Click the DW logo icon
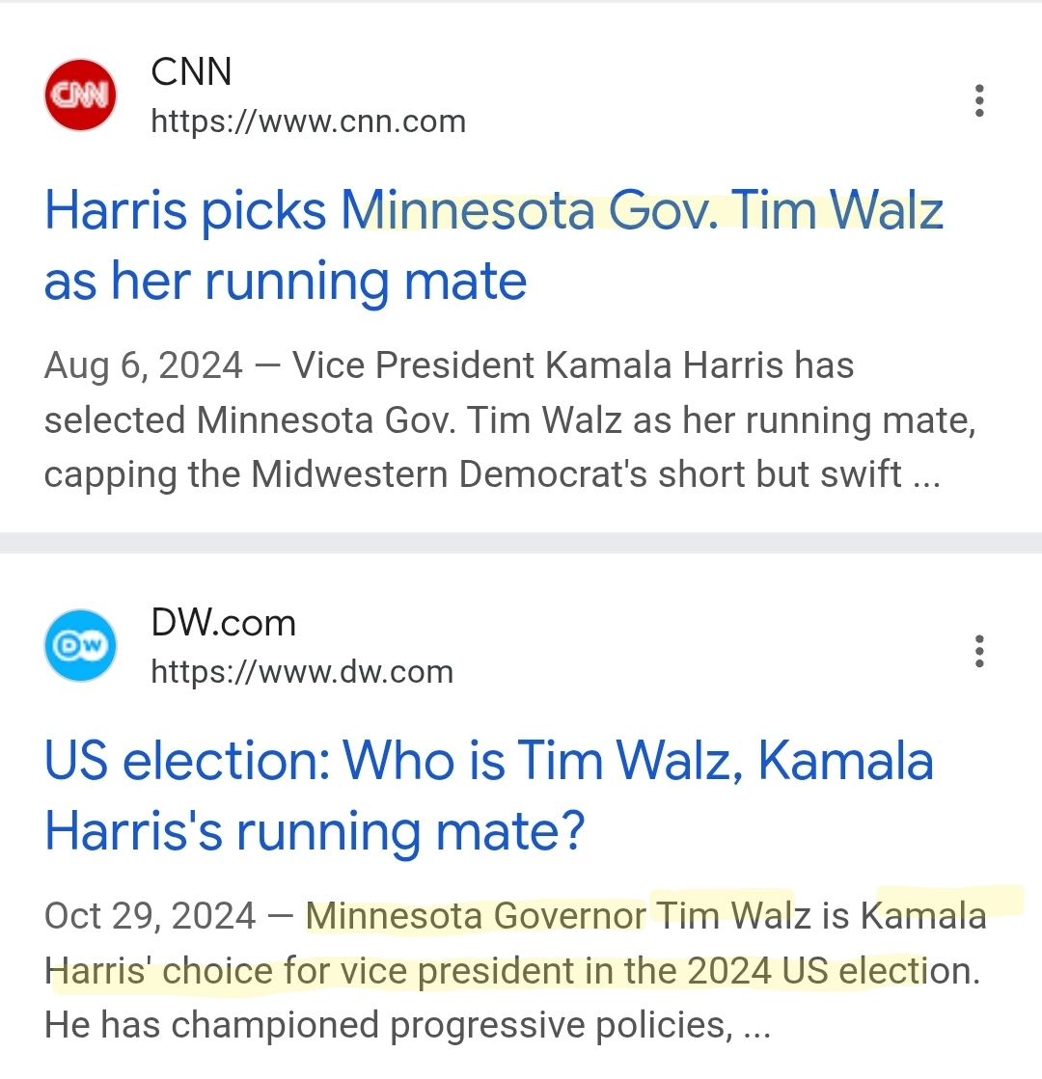Screen dimensions: 1042x1079 (81, 645)
